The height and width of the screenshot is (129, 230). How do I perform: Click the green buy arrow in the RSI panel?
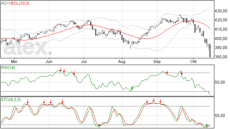click(132, 89)
